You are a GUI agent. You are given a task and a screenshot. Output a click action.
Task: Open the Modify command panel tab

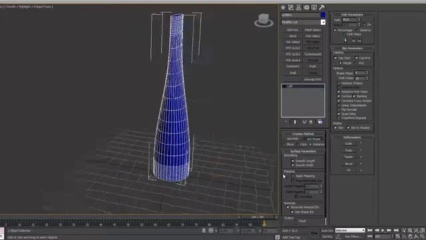click(291, 7)
